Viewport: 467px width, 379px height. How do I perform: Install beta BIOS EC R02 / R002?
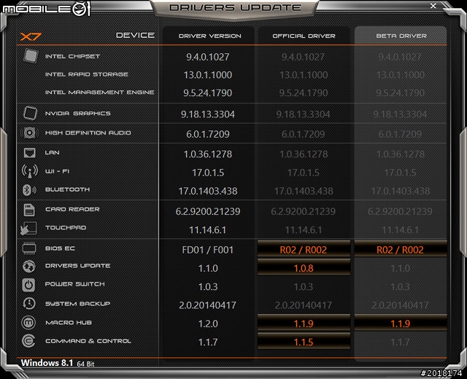point(401,249)
